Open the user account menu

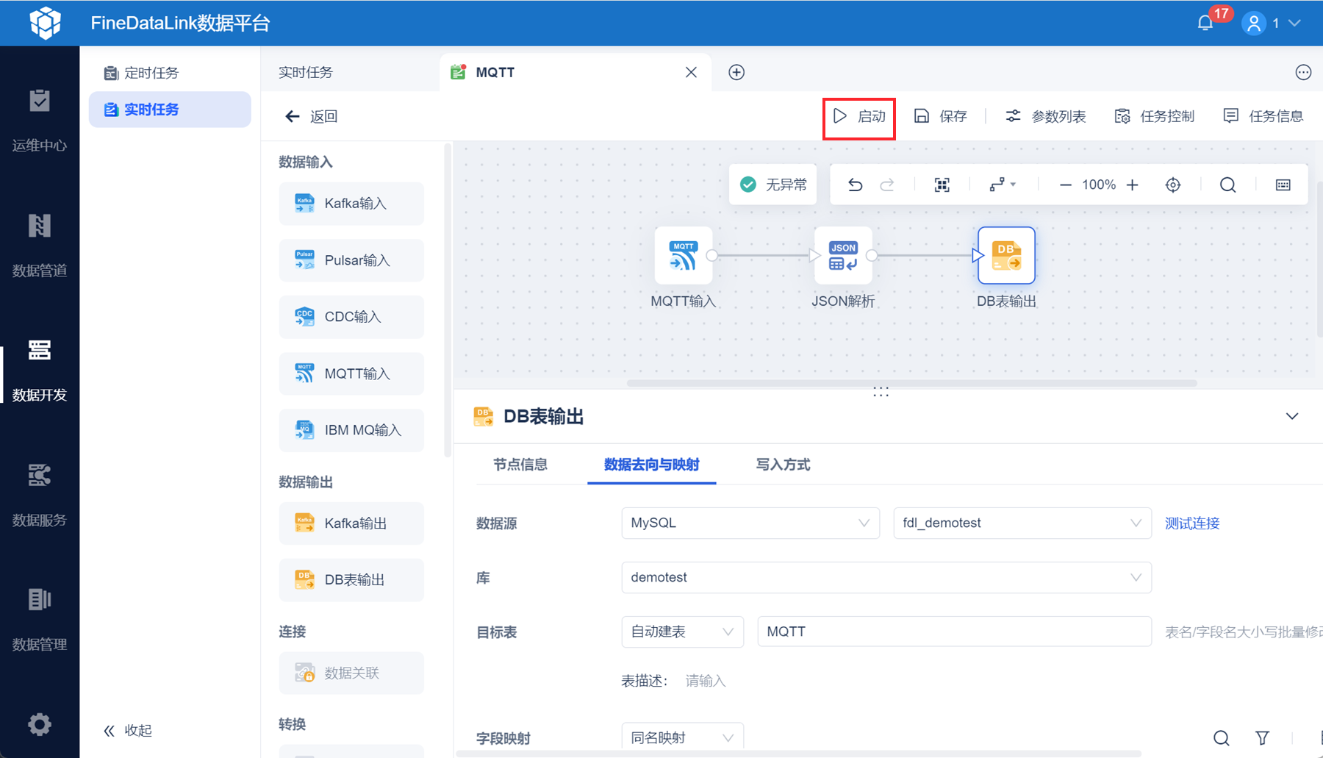(x=1271, y=24)
